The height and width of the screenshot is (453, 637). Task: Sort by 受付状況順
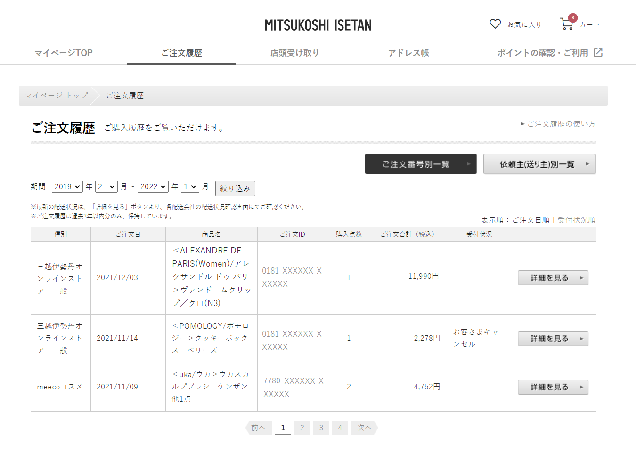click(577, 220)
